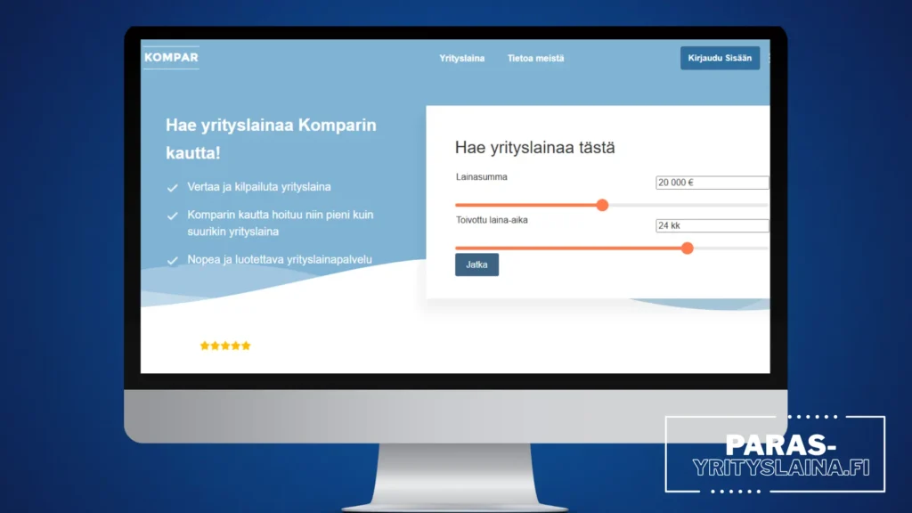The width and height of the screenshot is (912, 513).
Task: Open the Yrityslaina navigation item
Action: (461, 59)
